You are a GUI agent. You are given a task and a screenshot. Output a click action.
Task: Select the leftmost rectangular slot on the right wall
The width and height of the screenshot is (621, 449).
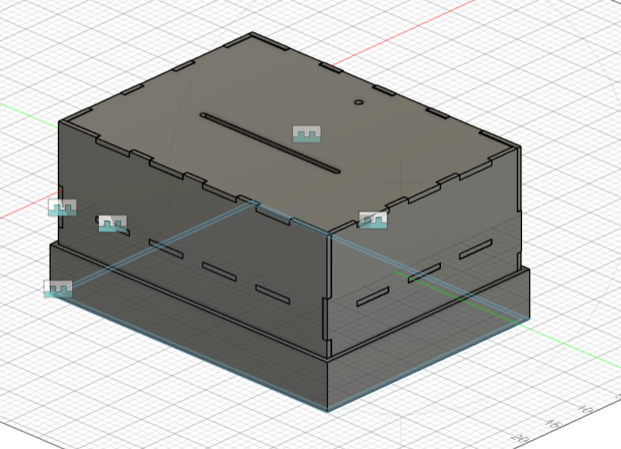click(x=372, y=298)
